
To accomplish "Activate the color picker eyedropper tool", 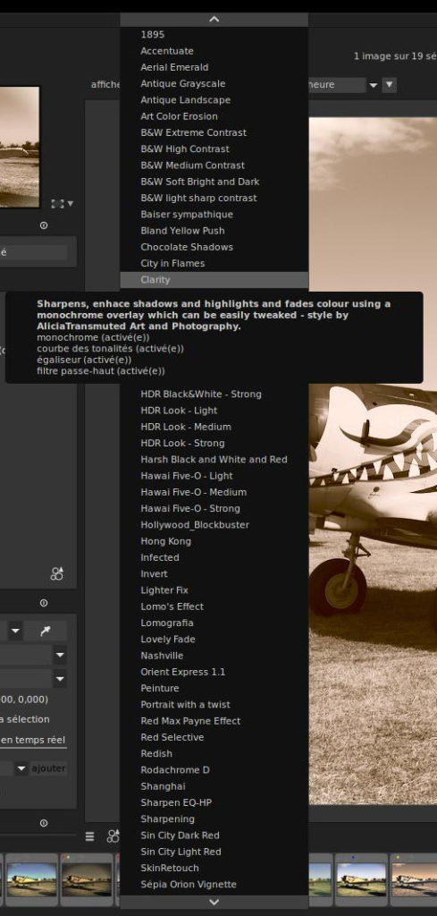I will point(46,631).
